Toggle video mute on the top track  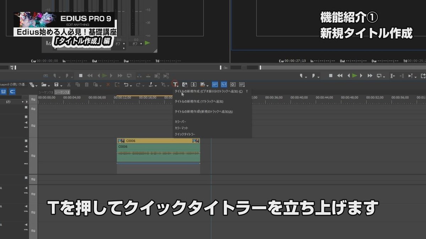coord(26,107)
